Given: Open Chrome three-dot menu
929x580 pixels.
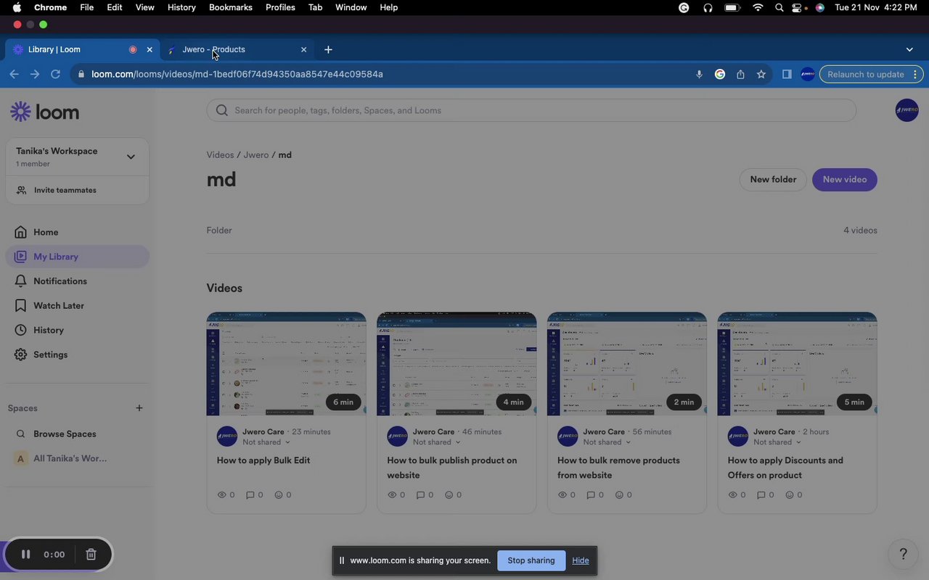Looking at the screenshot, I should [x=915, y=74].
